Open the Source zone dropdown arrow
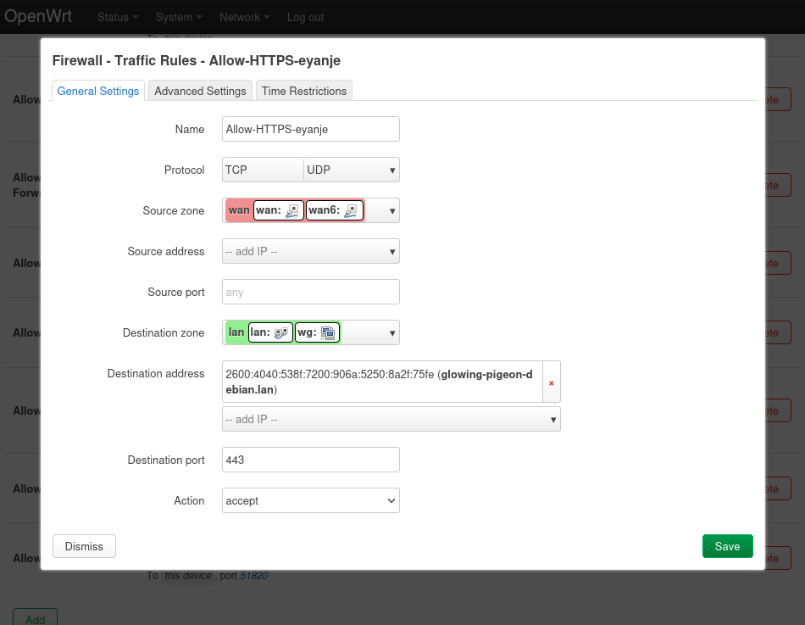This screenshot has width=805, height=625. point(392,210)
